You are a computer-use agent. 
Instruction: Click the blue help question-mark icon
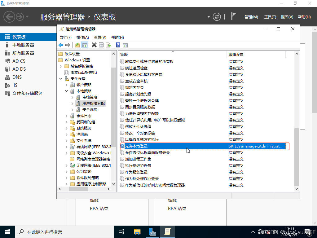[x=118, y=45]
